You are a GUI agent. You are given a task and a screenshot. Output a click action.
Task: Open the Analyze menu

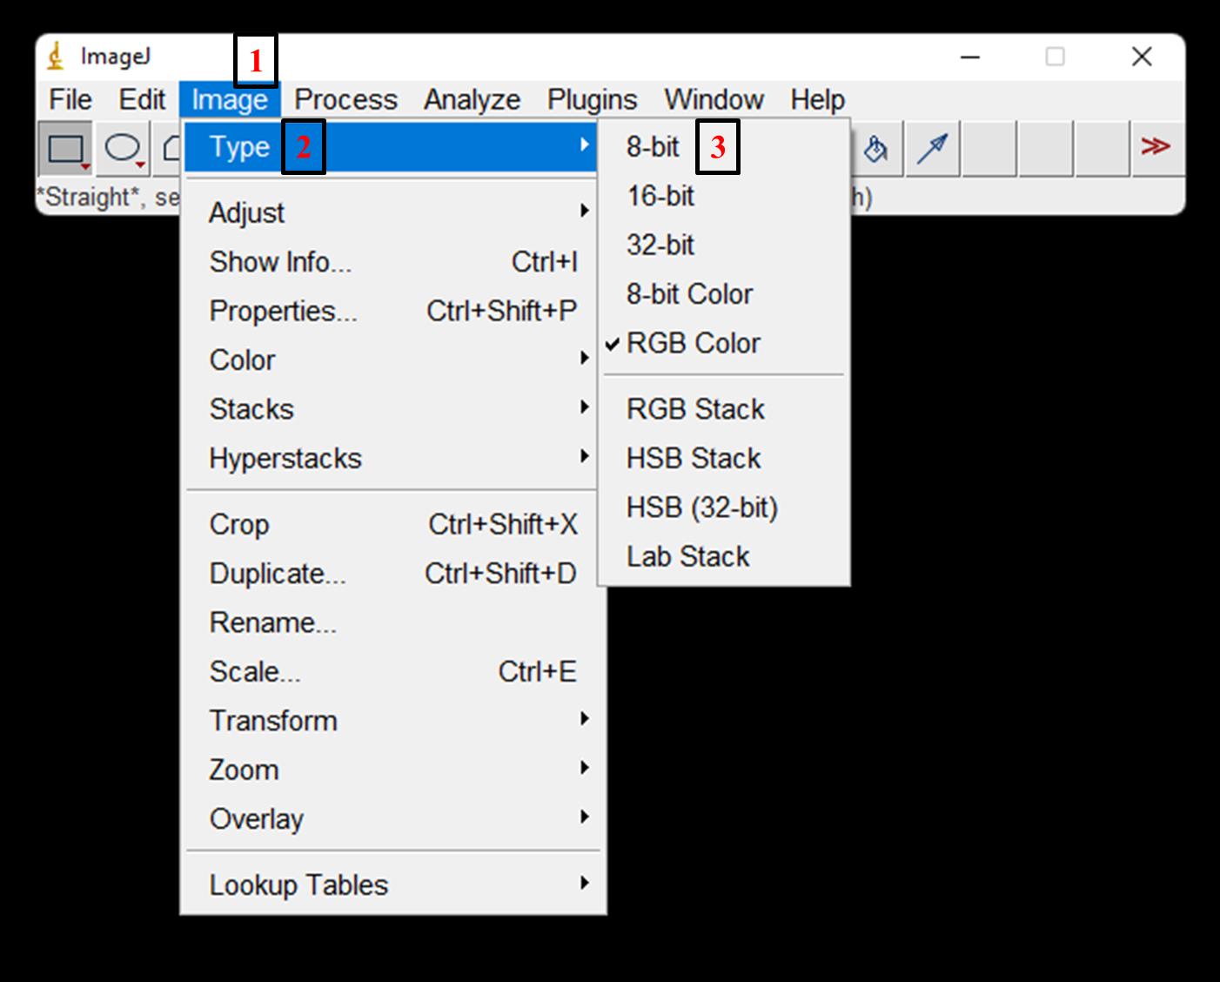pyautogui.click(x=472, y=99)
